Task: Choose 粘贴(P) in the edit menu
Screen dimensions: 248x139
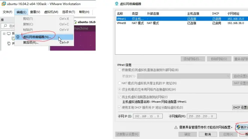Action: coord(44,30)
